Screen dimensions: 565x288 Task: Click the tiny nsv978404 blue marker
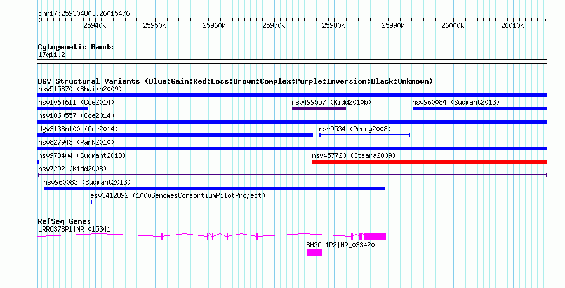click(x=39, y=162)
